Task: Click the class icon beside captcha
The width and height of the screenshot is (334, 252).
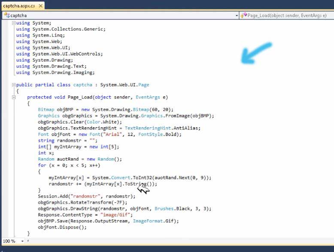Action: tap(6, 15)
